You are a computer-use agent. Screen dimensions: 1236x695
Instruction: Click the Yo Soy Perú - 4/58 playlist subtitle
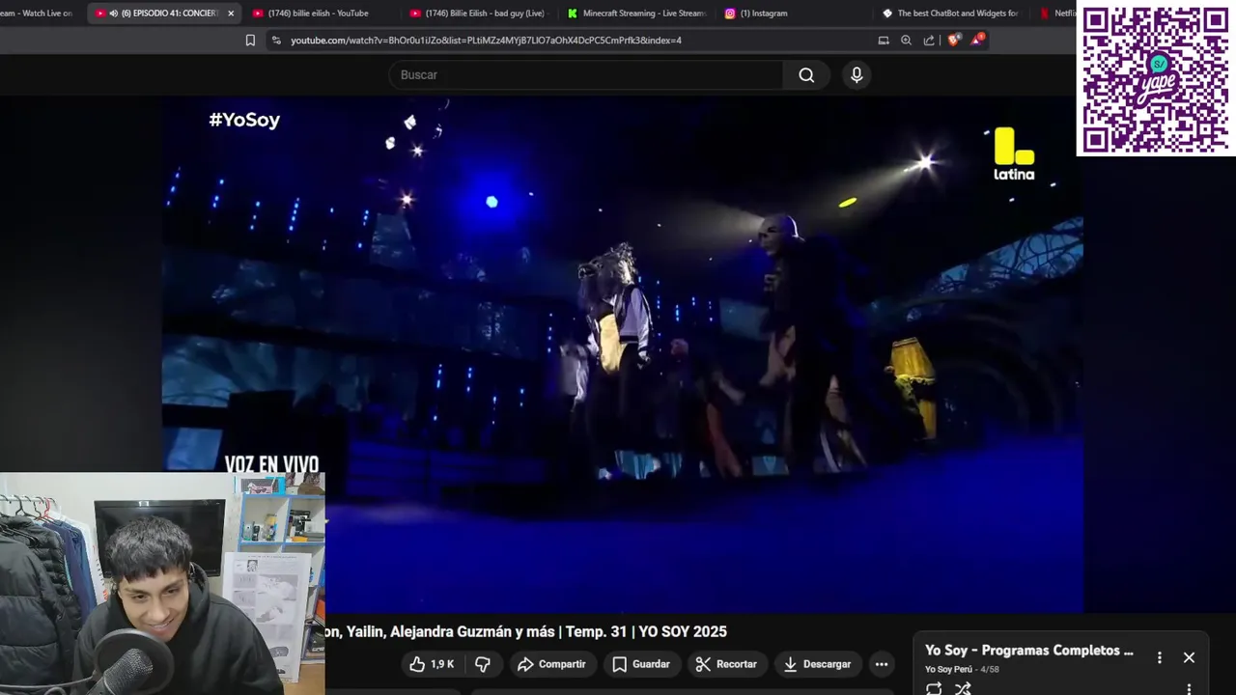click(962, 669)
